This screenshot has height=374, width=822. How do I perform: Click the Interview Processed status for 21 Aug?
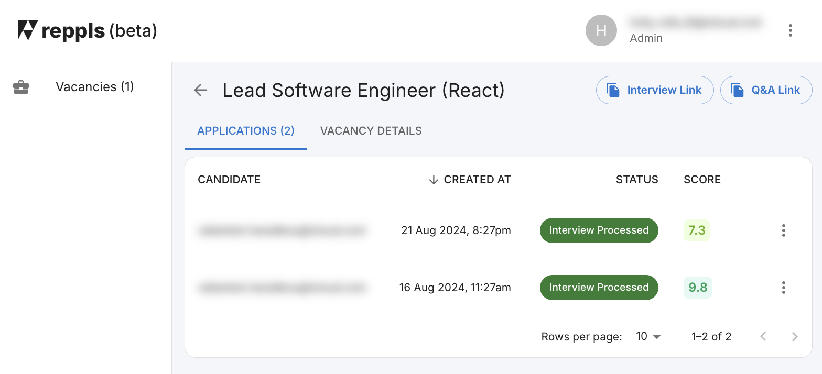click(x=599, y=230)
